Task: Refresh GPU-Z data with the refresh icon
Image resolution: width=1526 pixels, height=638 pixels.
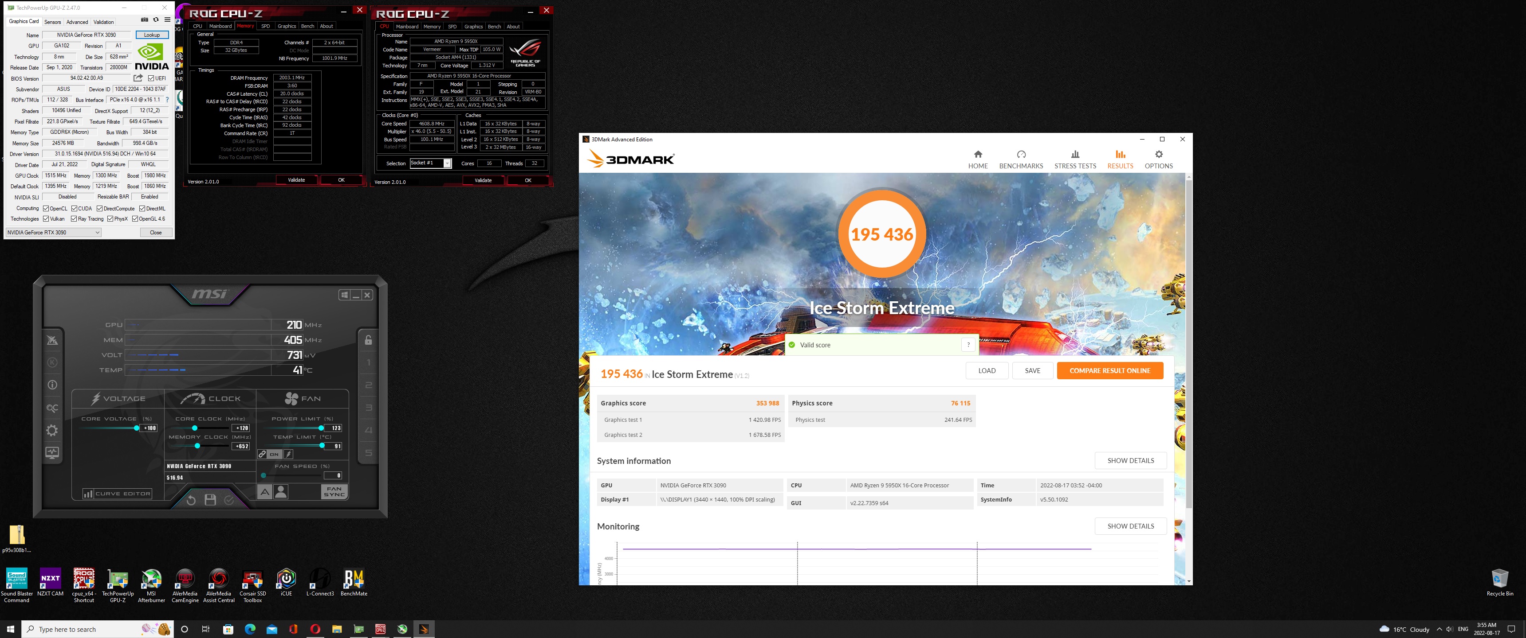Action: (x=156, y=19)
